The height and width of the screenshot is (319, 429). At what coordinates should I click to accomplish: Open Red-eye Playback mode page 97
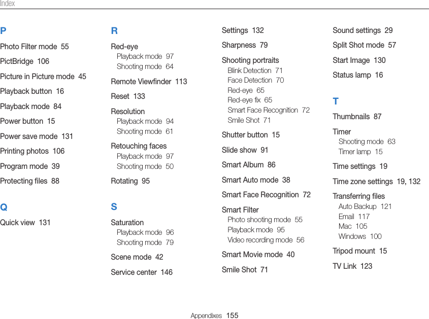click(145, 56)
